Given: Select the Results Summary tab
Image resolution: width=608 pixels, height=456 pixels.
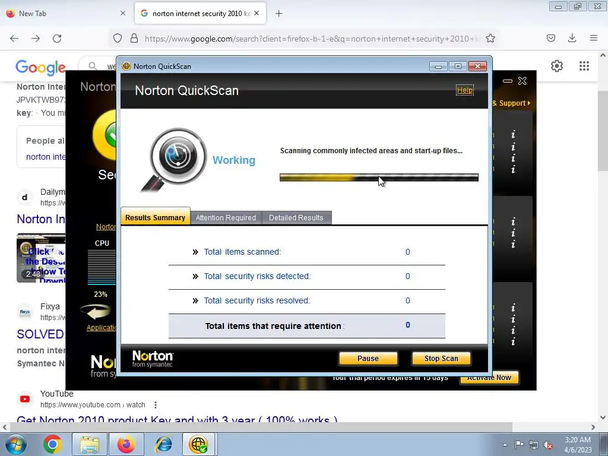Looking at the screenshot, I should tap(155, 217).
